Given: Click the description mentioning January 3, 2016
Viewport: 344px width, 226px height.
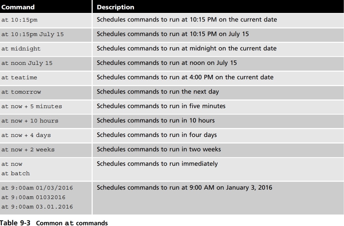Looking at the screenshot, I should 184,188.
